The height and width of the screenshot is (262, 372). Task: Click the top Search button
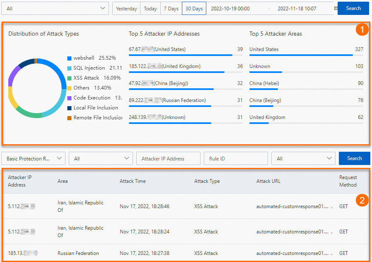click(353, 8)
